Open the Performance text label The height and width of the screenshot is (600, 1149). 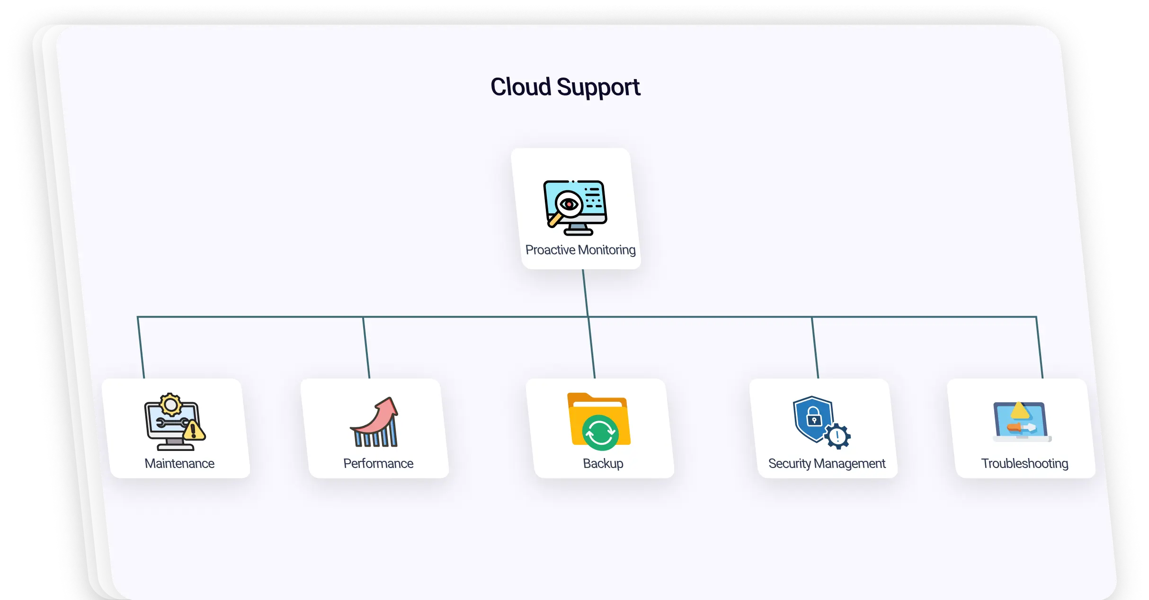click(x=378, y=463)
